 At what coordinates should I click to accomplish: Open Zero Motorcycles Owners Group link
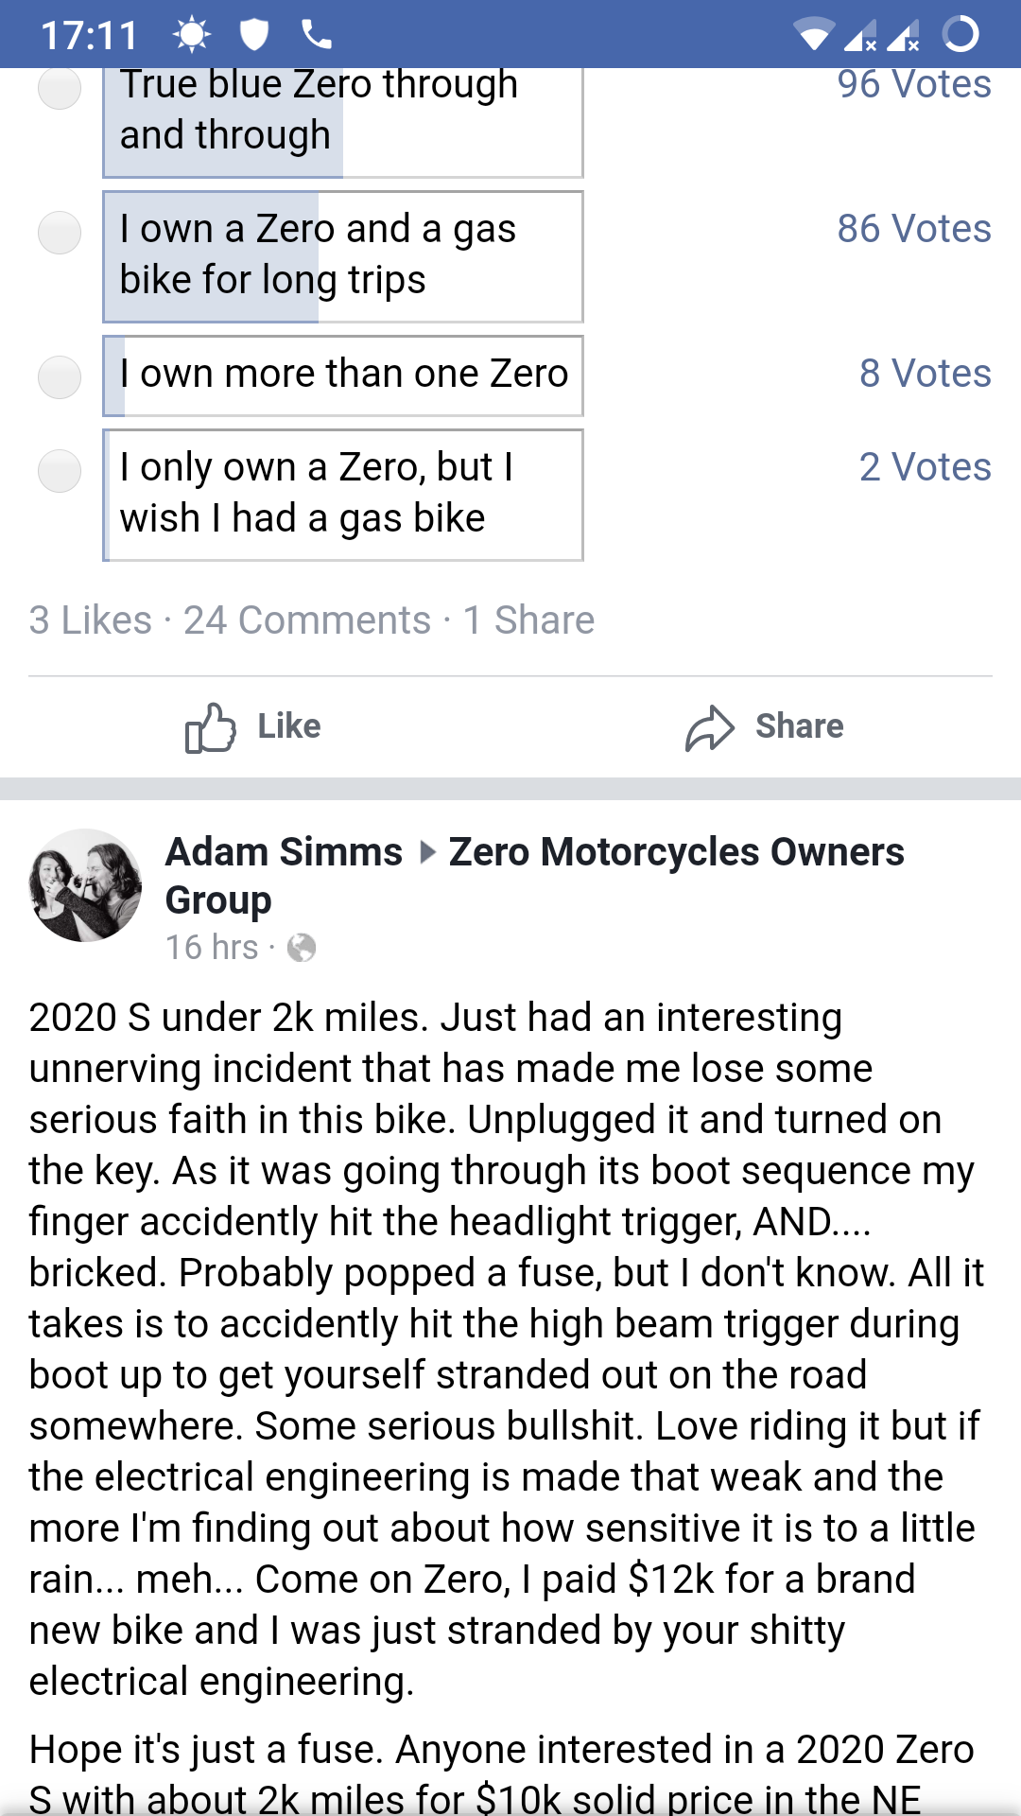coord(676,852)
